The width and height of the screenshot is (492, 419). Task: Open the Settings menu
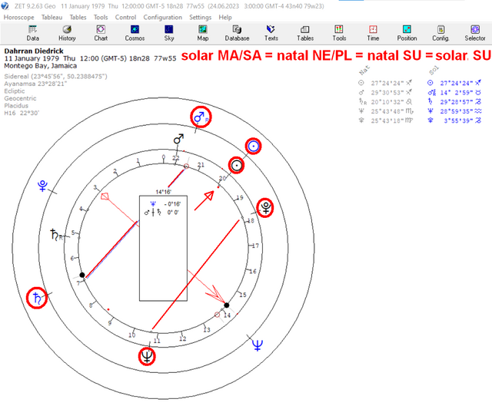200,17
